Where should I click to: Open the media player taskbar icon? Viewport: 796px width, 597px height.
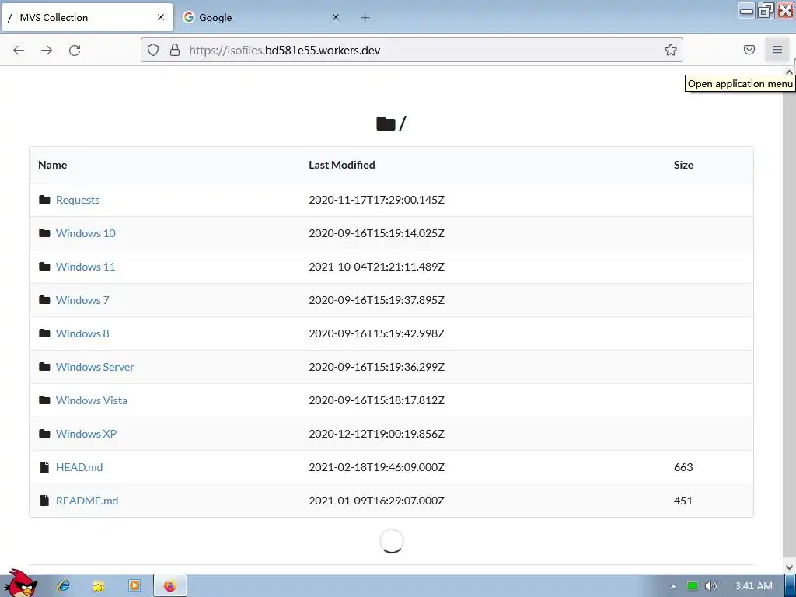coord(134,586)
